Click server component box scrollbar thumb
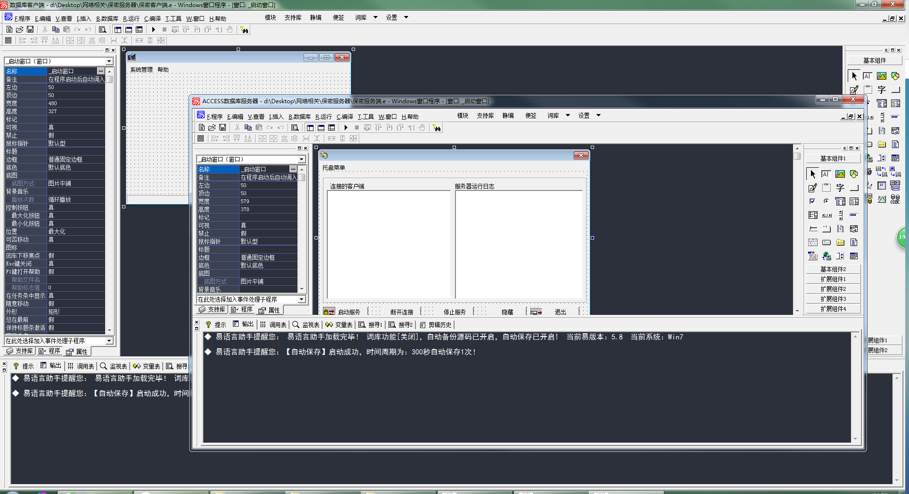Image resolution: width=909 pixels, height=494 pixels. pyautogui.click(x=797, y=156)
